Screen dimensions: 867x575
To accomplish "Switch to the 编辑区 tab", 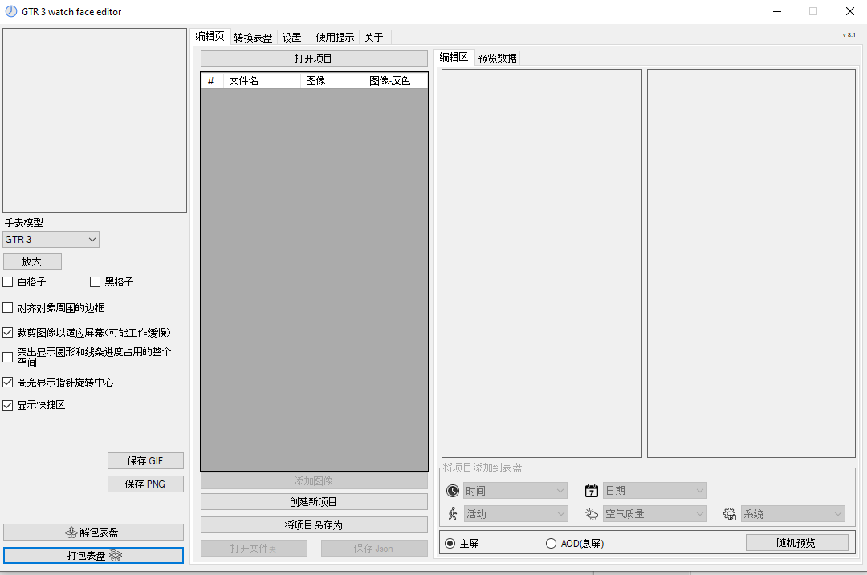I will point(454,57).
